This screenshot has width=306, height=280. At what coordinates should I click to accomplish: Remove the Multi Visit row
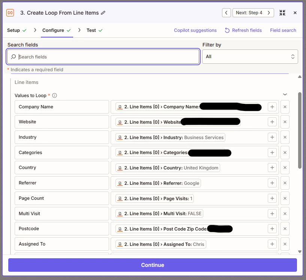(x=285, y=214)
